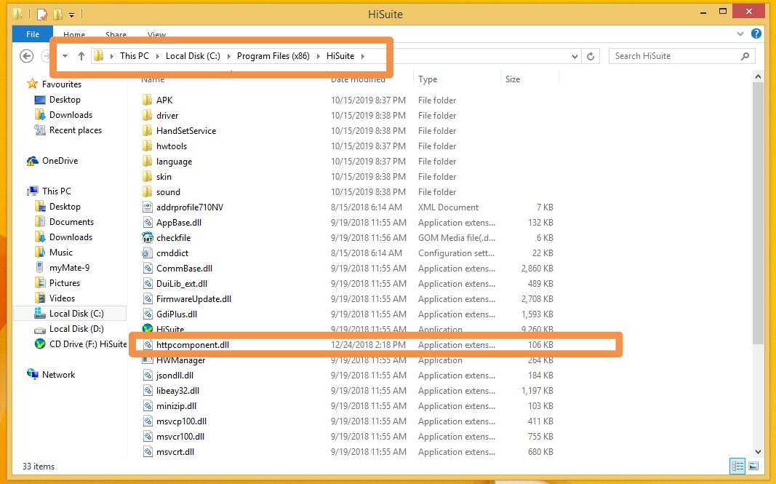Open Recent places in sidebar
The image size is (776, 484).
tap(75, 130)
